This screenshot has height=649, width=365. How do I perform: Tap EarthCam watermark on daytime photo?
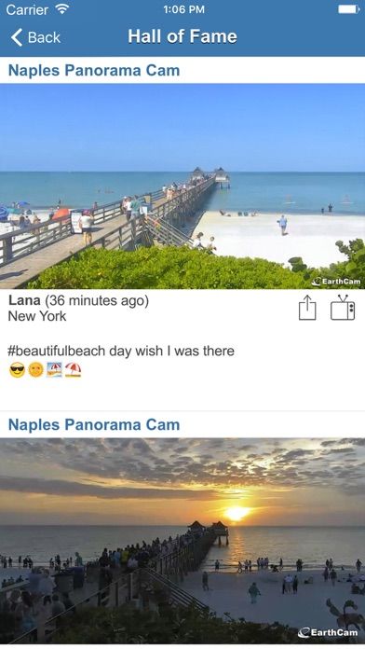click(336, 282)
